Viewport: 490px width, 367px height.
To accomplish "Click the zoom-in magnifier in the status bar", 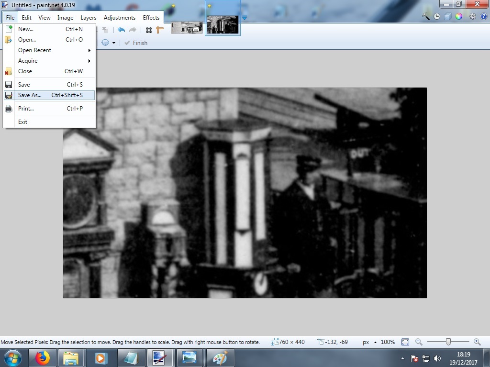I will (x=477, y=342).
